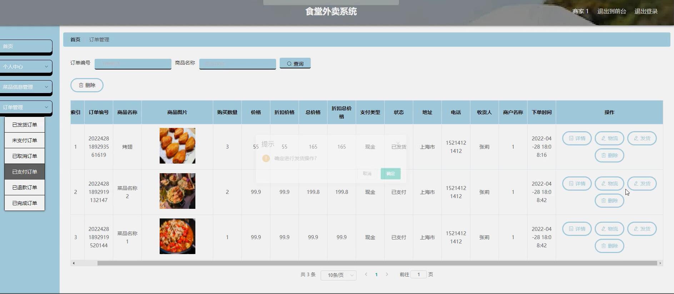This screenshot has width=674, height=294.
Task: Focus the 商品名称 search input field
Action: [x=238, y=64]
